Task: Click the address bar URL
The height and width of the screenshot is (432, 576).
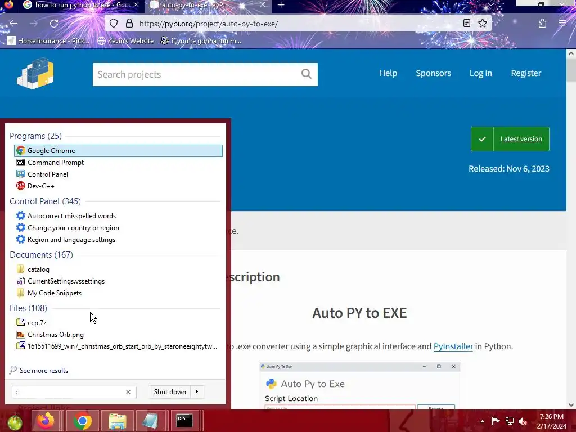Action: [209, 24]
